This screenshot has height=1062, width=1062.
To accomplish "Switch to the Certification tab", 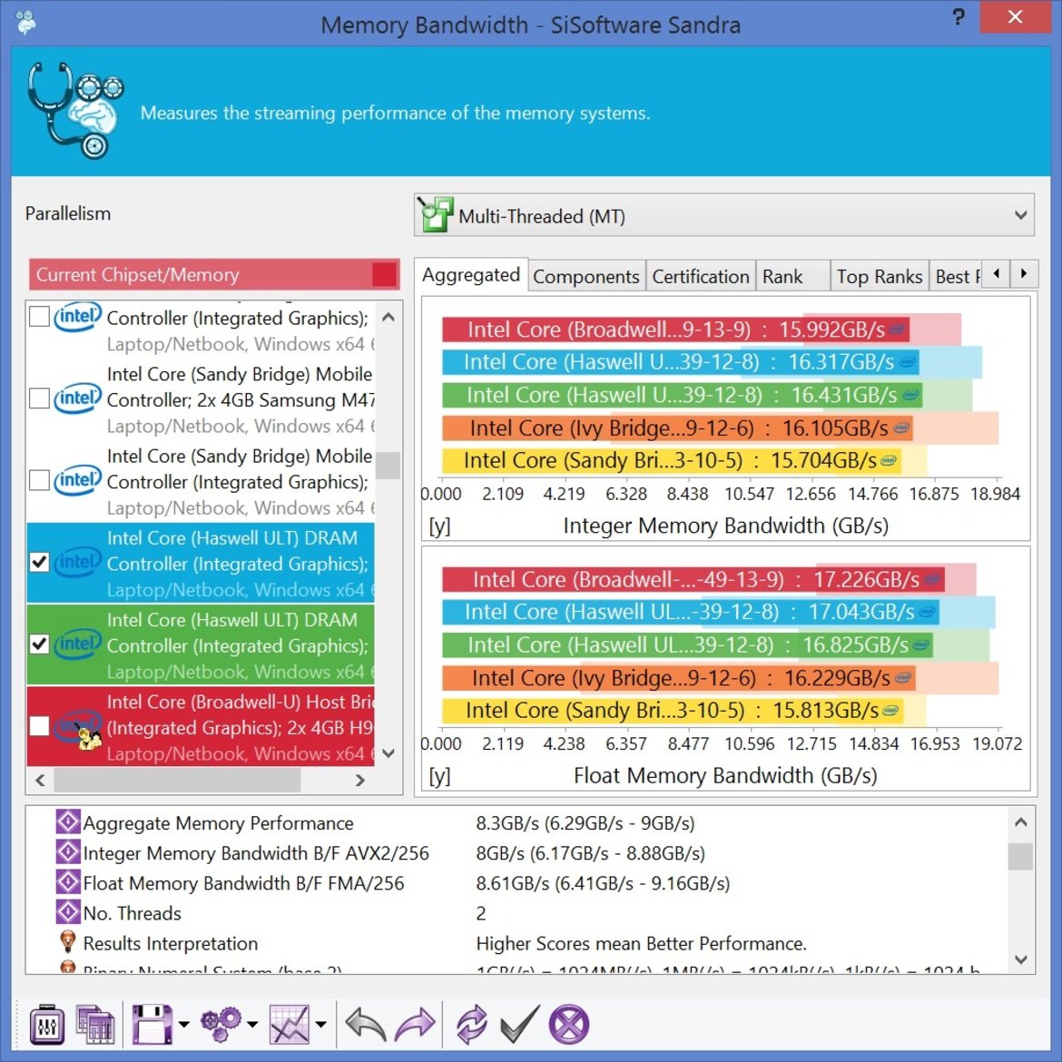I will 701,276.
